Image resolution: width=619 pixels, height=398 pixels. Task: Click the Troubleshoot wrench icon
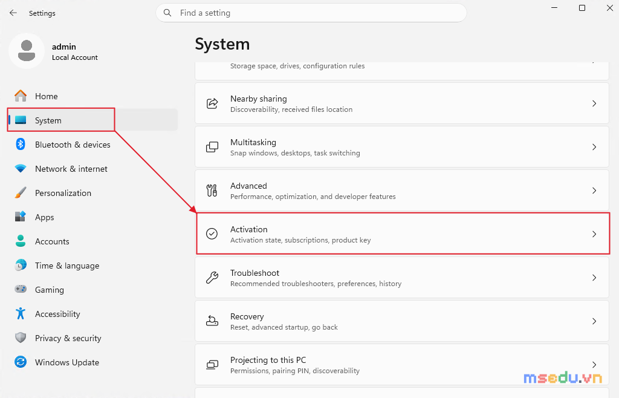[212, 278]
